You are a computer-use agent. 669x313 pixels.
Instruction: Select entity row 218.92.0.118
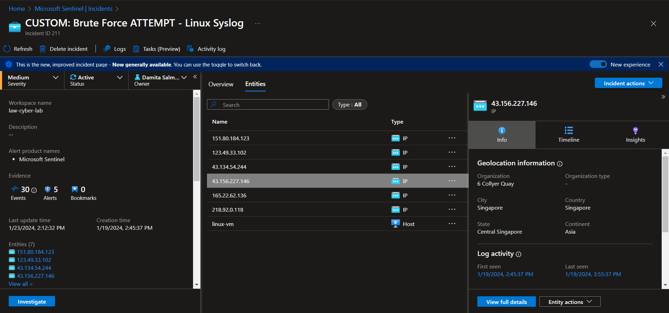coord(337,210)
